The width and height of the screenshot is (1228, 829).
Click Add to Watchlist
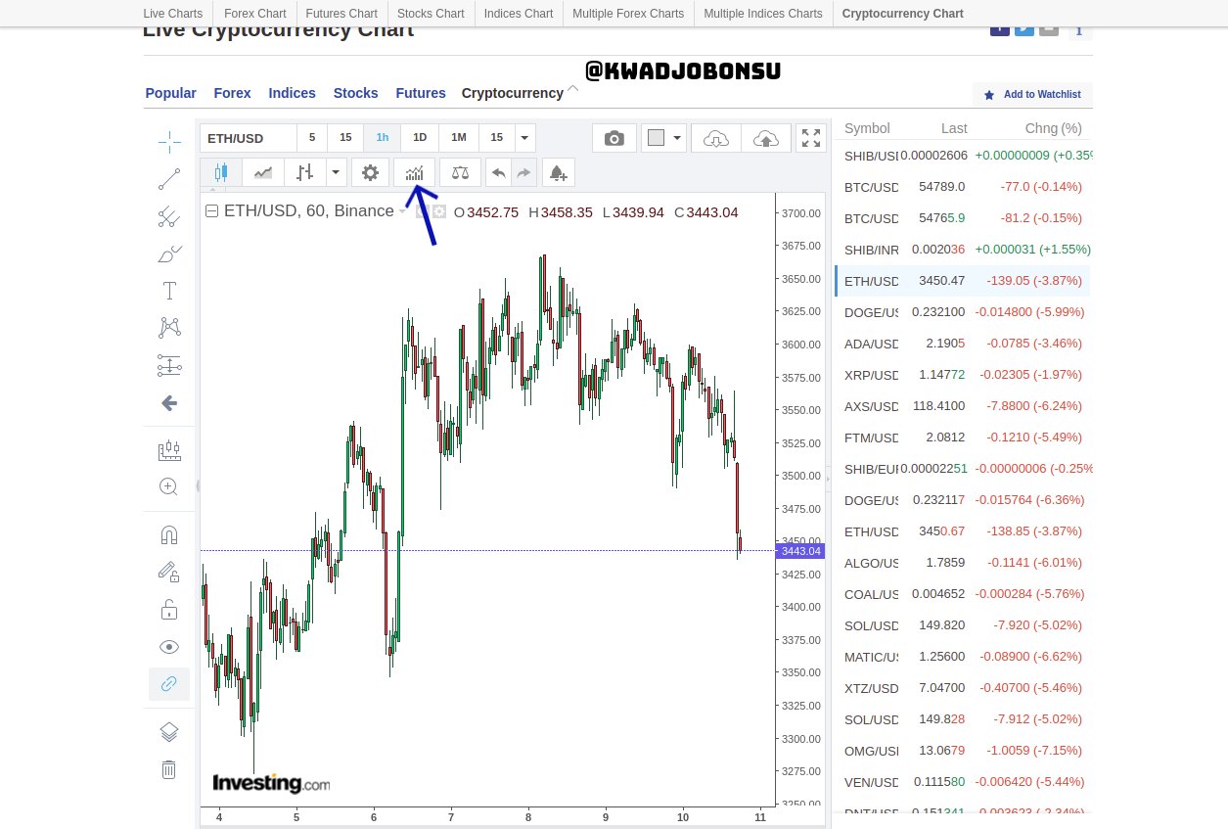(1032, 95)
